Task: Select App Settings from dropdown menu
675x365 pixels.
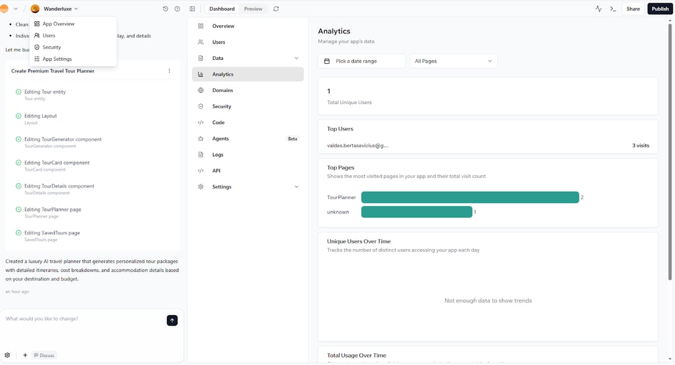Action: [73, 59]
